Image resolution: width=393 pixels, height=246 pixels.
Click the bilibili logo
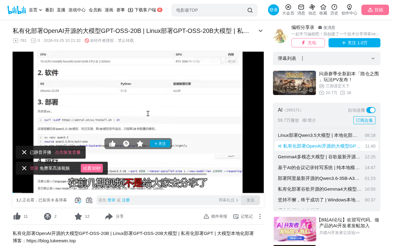(x=17, y=10)
